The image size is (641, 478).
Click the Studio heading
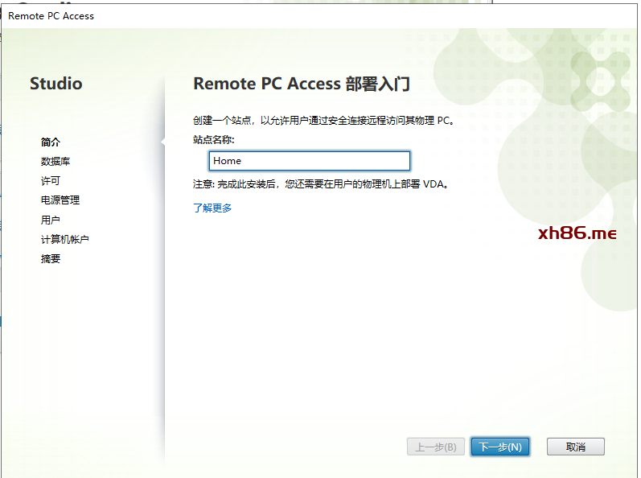tap(56, 84)
